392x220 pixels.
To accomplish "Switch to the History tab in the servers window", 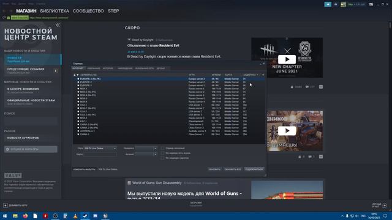I will point(108,68).
